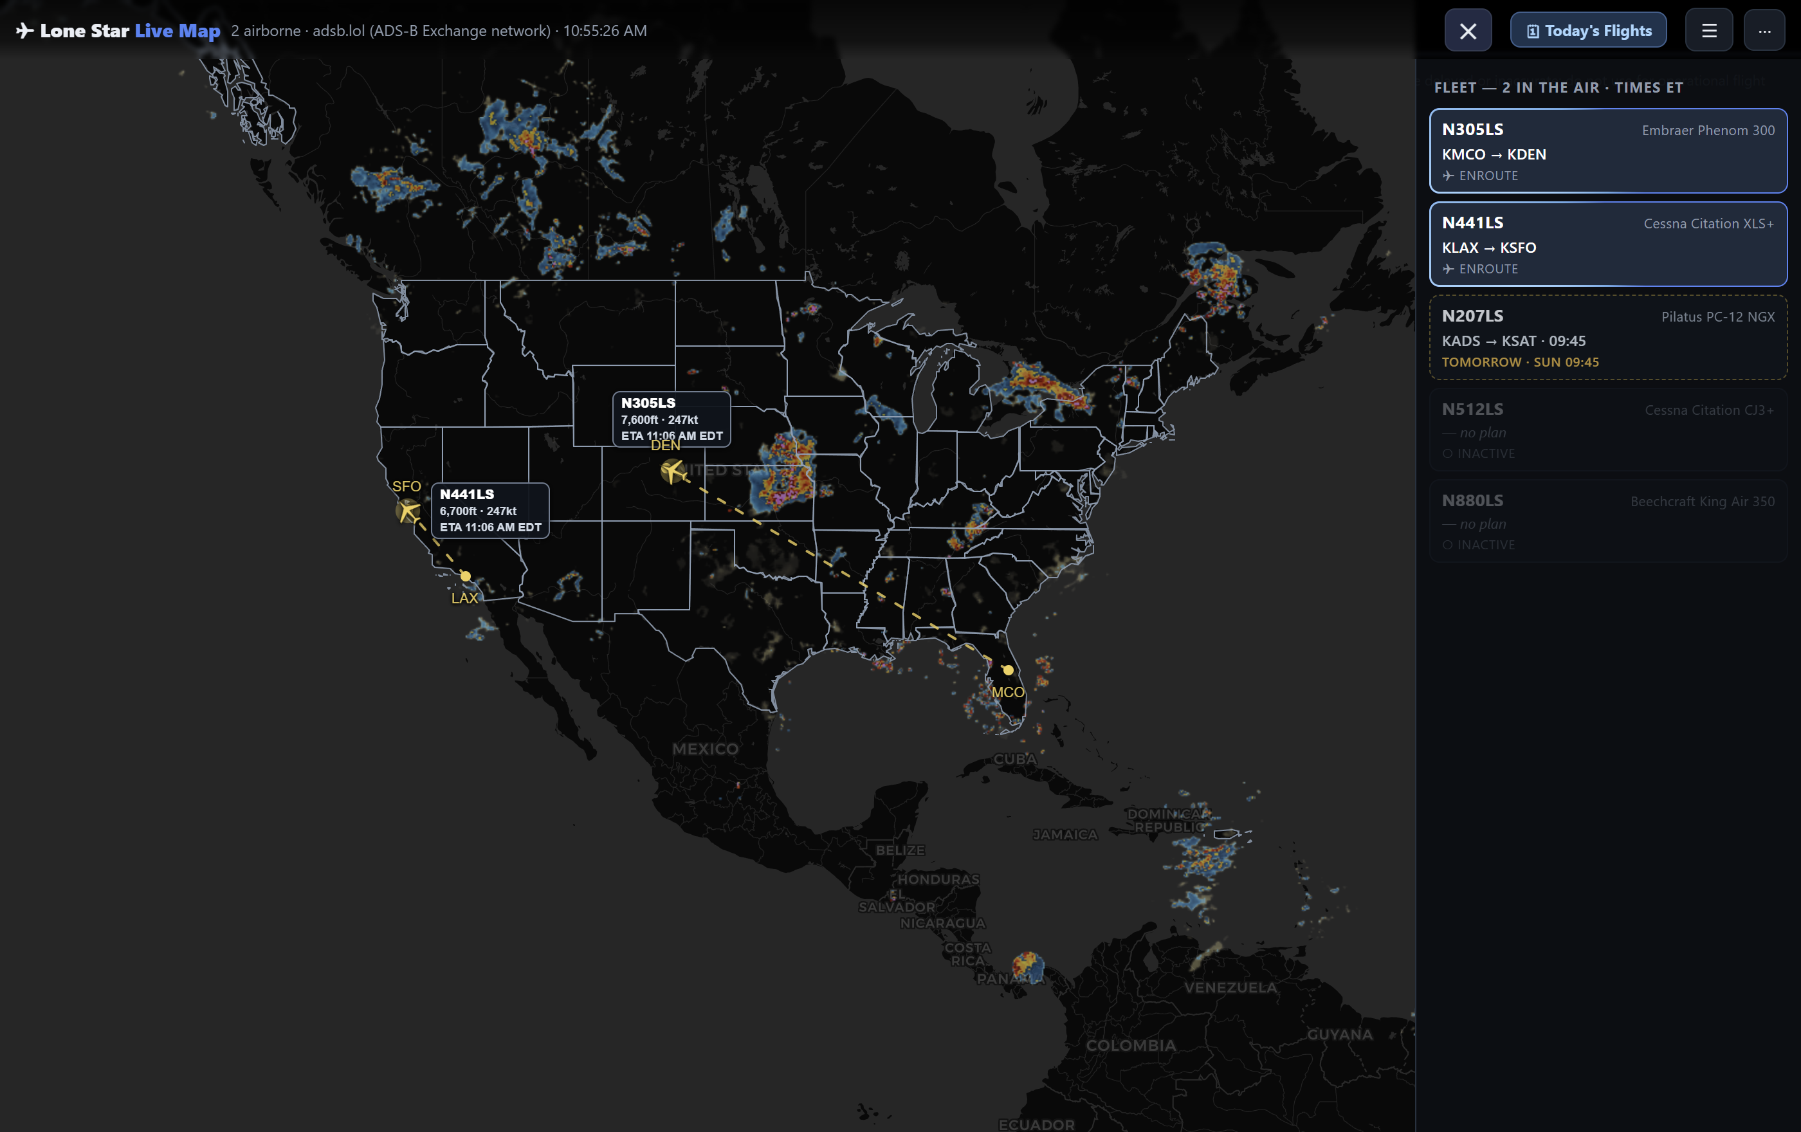Viewport: 1801px width, 1132px height.
Task: Click the ENROUTE status on N441LS card
Action: 1480,269
